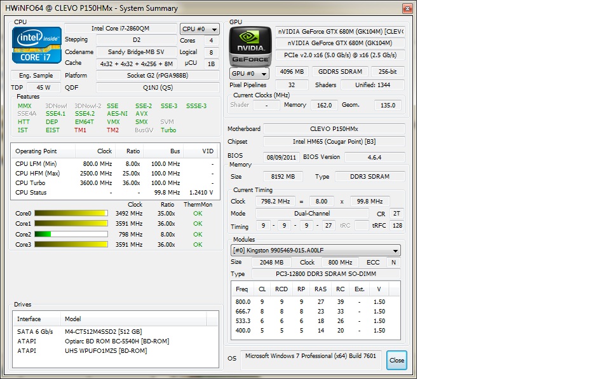Click the Freq column header in timing table
610x379 pixels.
coord(242,289)
